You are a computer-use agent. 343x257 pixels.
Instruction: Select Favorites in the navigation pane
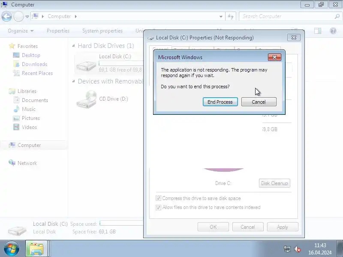(27, 46)
